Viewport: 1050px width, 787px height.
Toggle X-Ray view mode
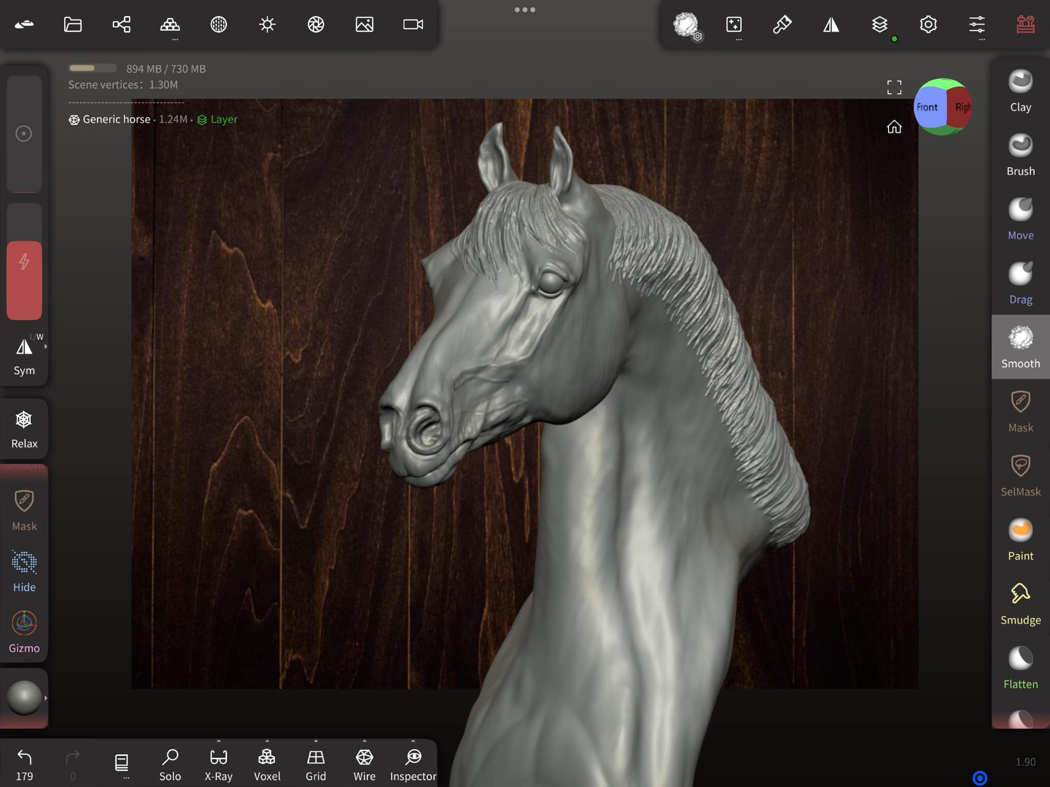[x=219, y=764]
